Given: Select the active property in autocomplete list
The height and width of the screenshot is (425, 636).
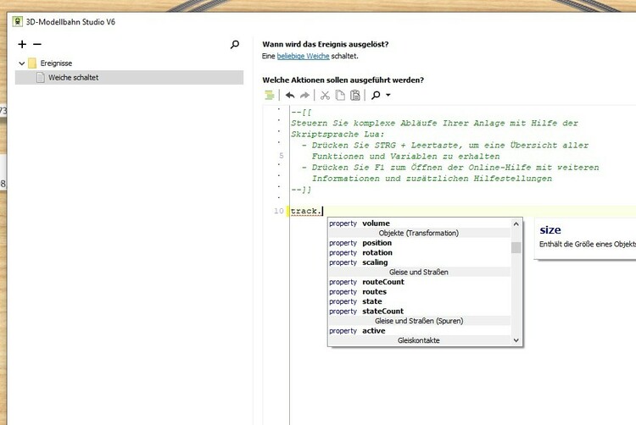Looking at the screenshot, I should [x=373, y=331].
